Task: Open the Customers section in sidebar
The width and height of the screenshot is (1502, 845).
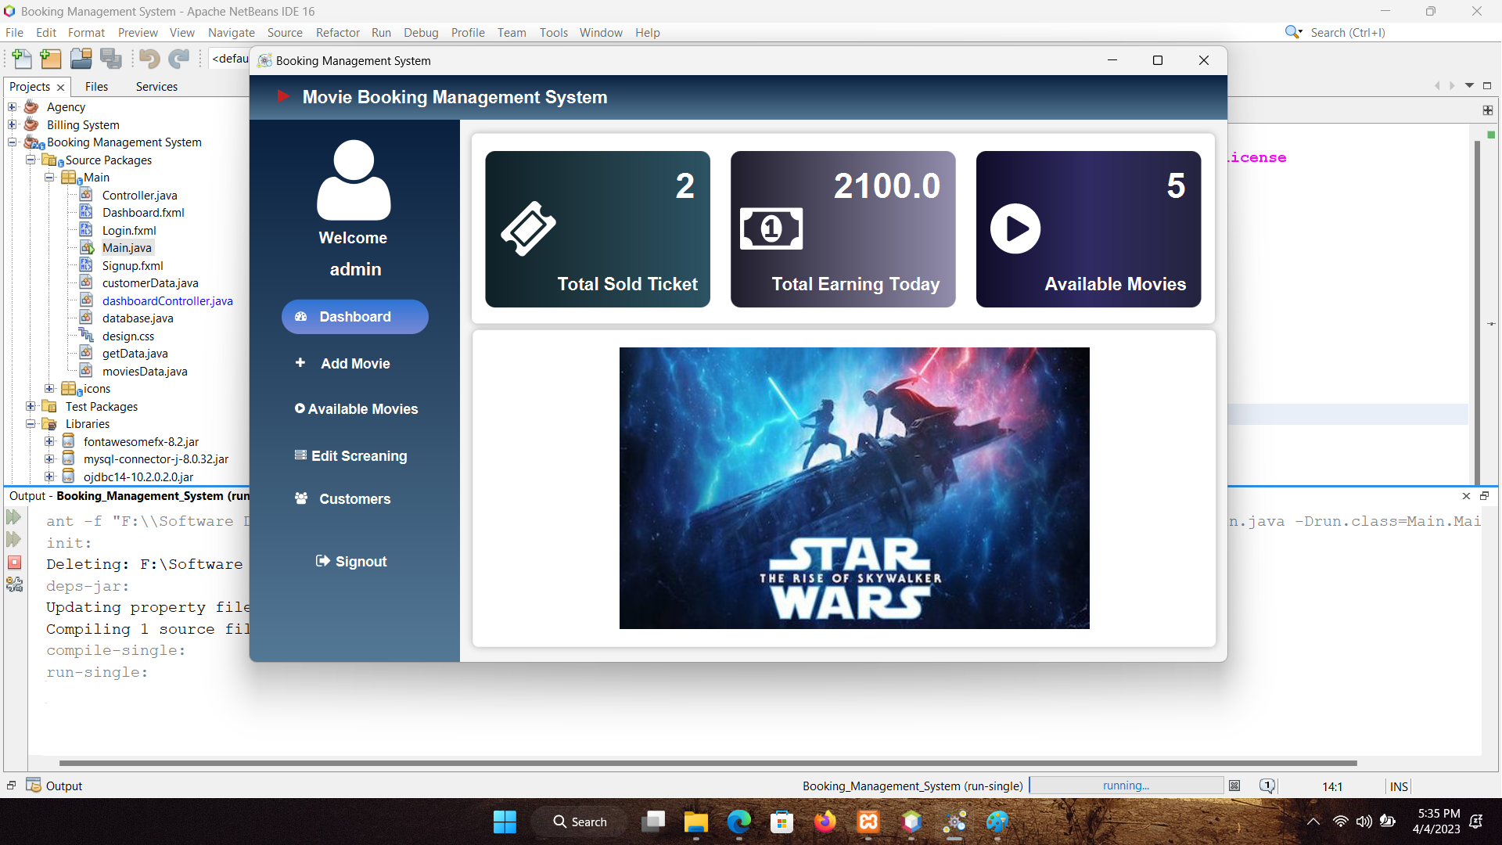Action: point(354,498)
